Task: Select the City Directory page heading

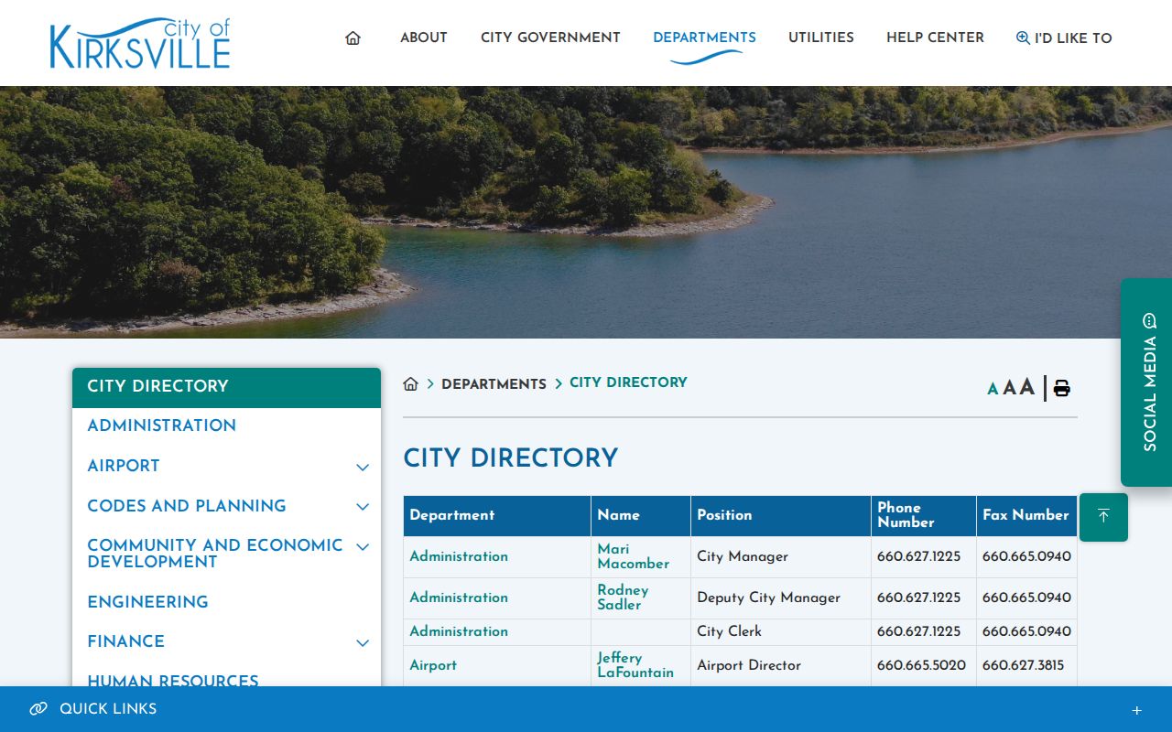Action: click(x=511, y=457)
